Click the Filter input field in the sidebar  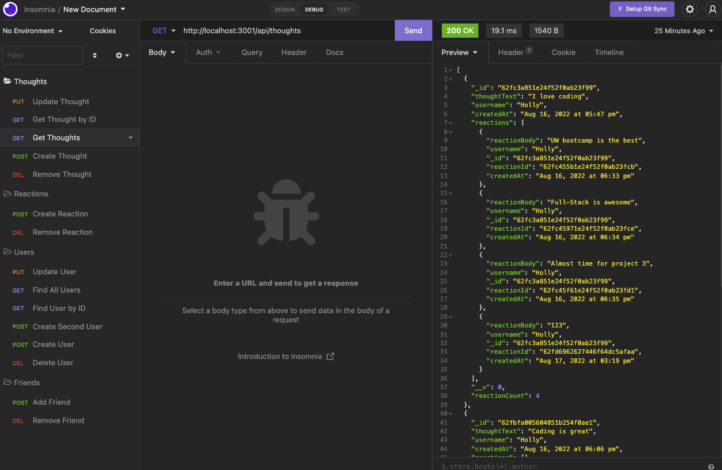[x=42, y=55]
